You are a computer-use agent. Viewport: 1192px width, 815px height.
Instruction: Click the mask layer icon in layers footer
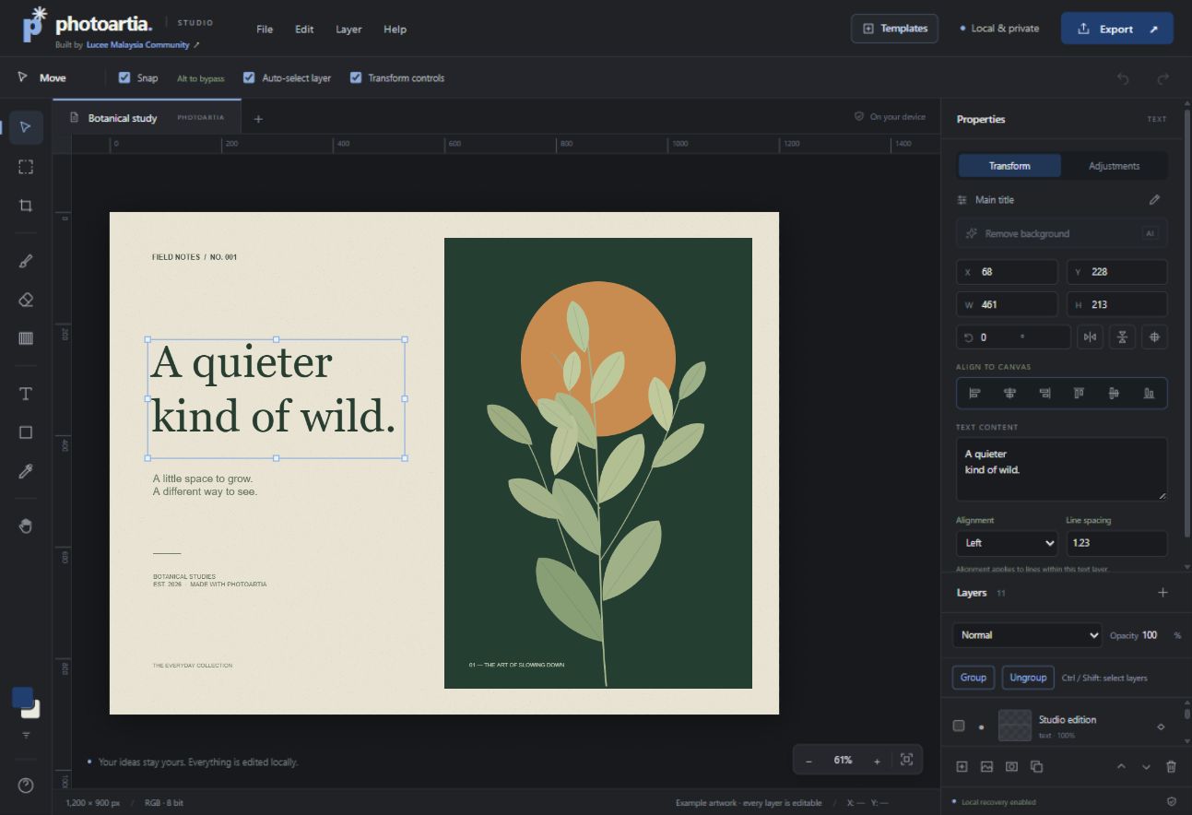pyautogui.click(x=1011, y=766)
